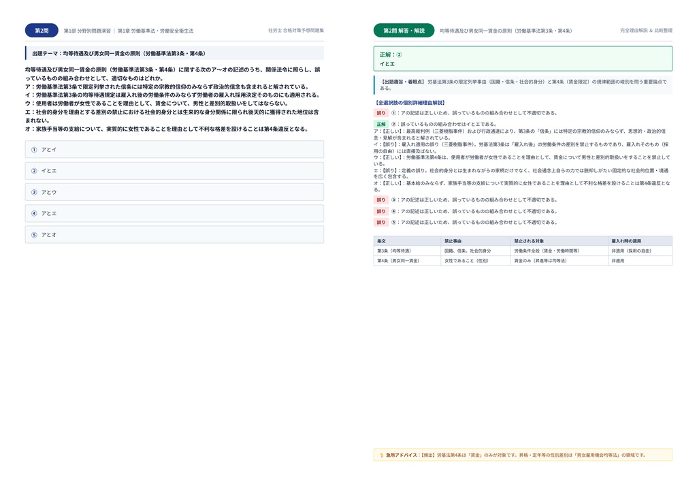Click the green 第2問 解答・解説 badge

click(x=404, y=30)
